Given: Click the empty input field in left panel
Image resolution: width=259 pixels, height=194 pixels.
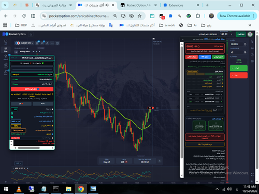Looking at the screenshot, I should coord(32,69).
